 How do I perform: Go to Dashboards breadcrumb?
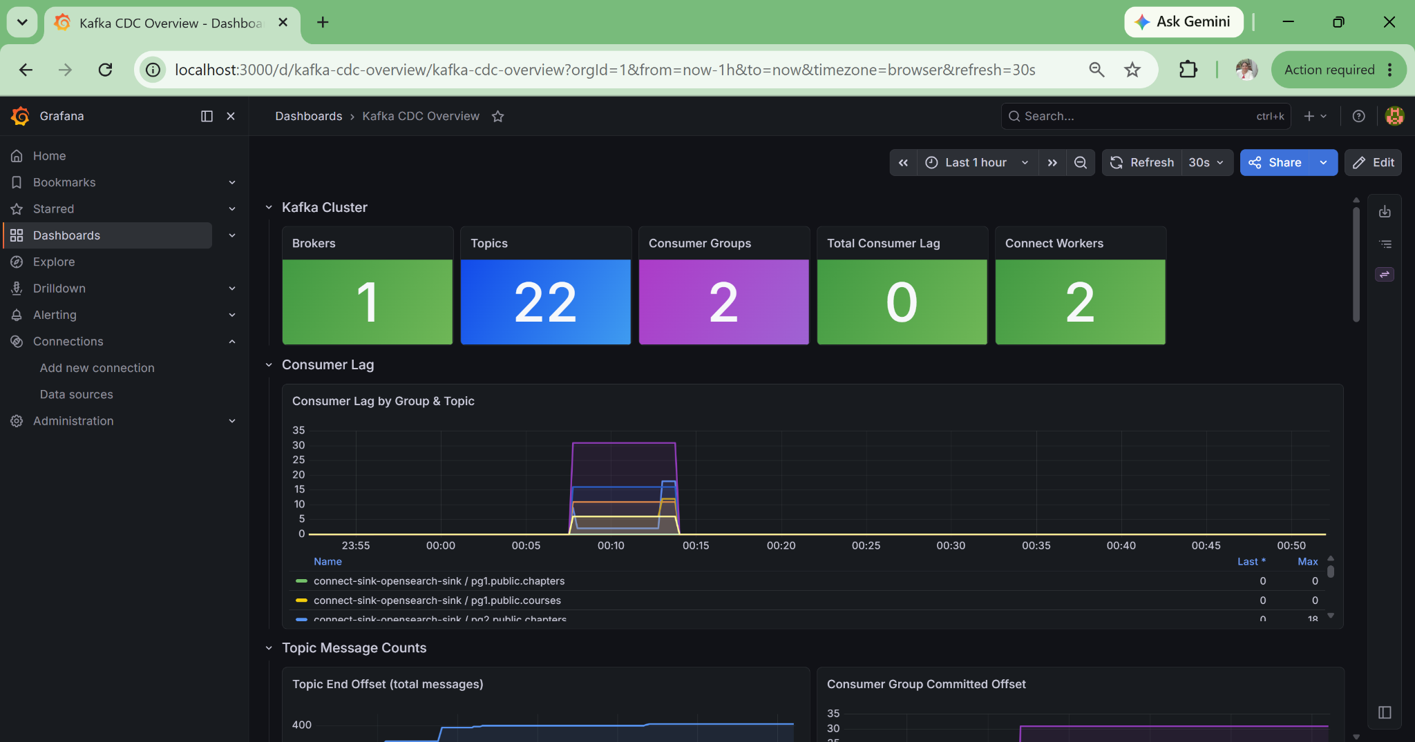point(308,116)
